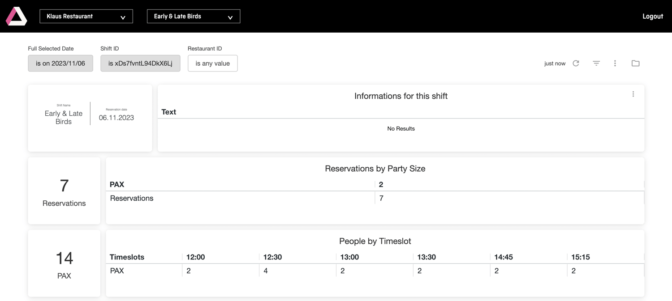
Task: Click the Klaus Restaurant dropdown chevron
Action: click(x=123, y=17)
